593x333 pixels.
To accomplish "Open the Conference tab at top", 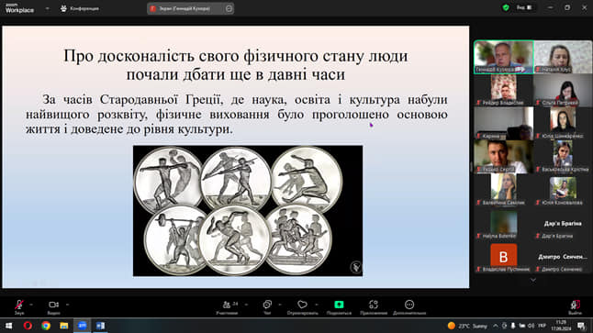I will tap(80, 8).
